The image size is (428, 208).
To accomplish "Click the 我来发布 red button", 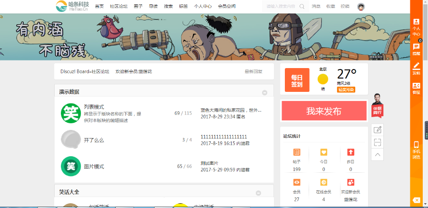I will click(324, 111).
